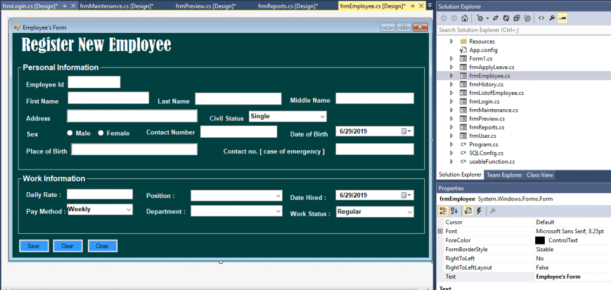Click the Form1.cs form icon
The width and height of the screenshot is (611, 290).
[x=463, y=58]
